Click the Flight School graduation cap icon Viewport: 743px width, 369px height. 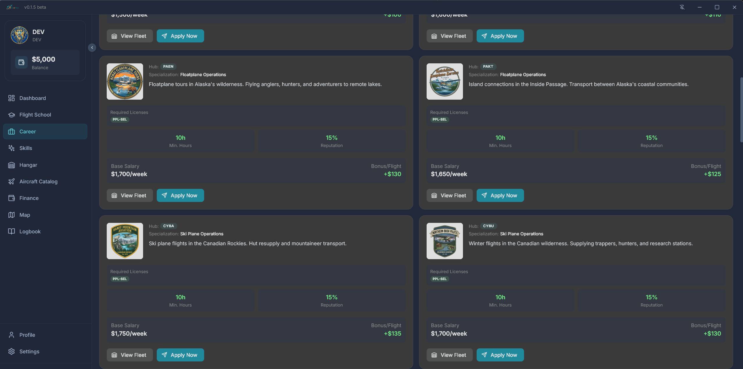pos(11,115)
